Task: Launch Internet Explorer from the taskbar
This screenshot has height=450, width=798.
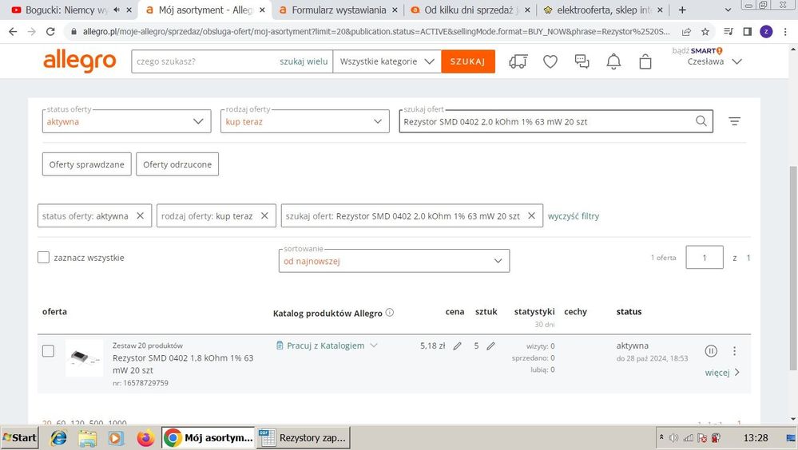Action: pyautogui.click(x=58, y=438)
